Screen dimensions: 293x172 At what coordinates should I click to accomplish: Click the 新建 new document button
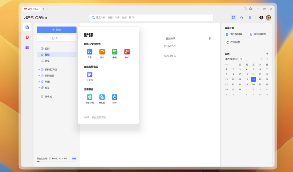pyautogui.click(x=56, y=30)
